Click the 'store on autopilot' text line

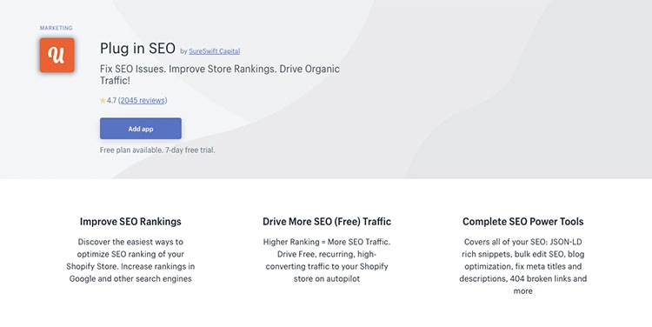tap(327, 279)
